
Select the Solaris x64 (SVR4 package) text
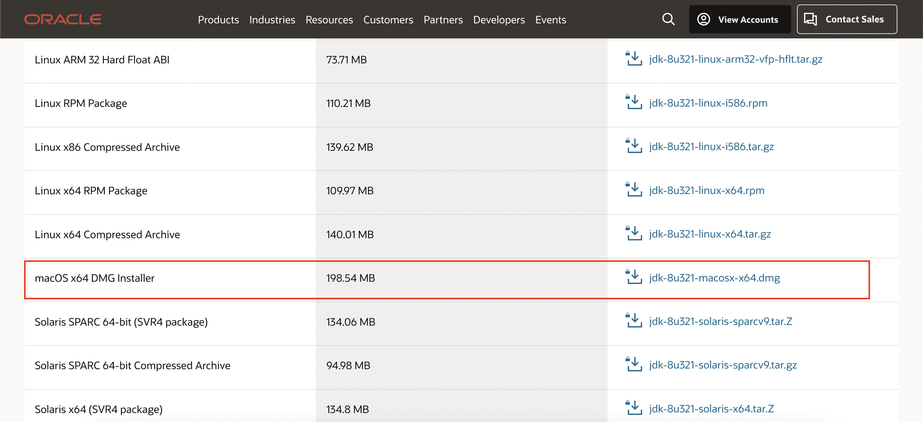(98, 410)
